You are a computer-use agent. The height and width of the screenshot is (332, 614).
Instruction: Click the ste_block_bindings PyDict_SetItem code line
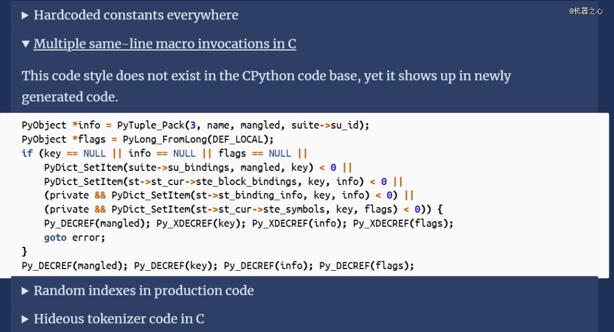click(x=223, y=182)
